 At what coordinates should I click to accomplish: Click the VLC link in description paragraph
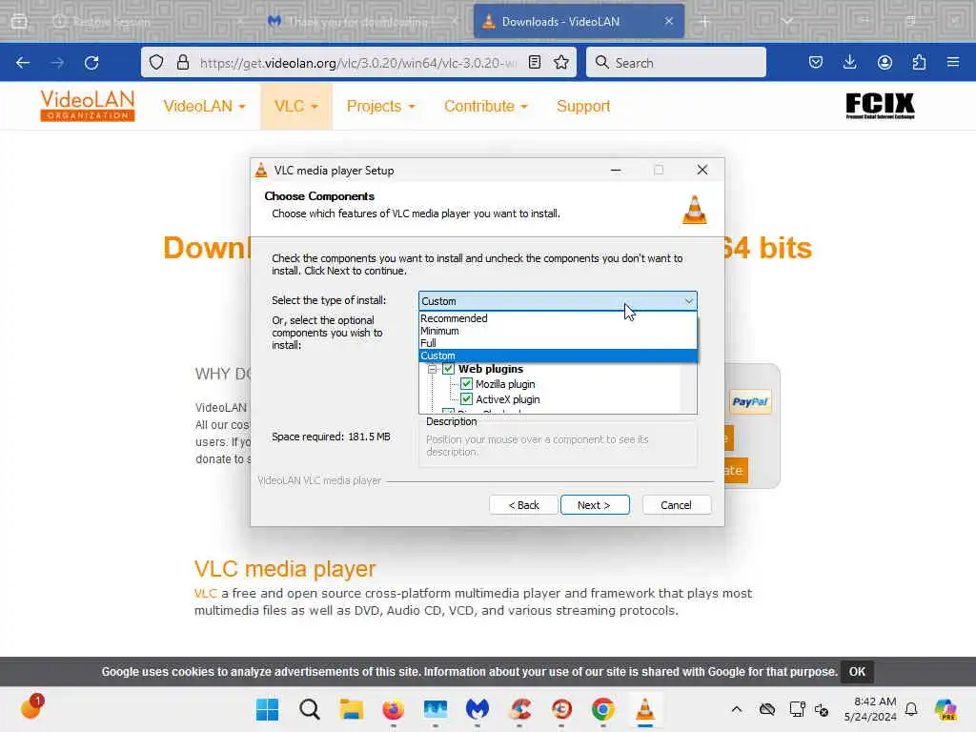coord(206,593)
